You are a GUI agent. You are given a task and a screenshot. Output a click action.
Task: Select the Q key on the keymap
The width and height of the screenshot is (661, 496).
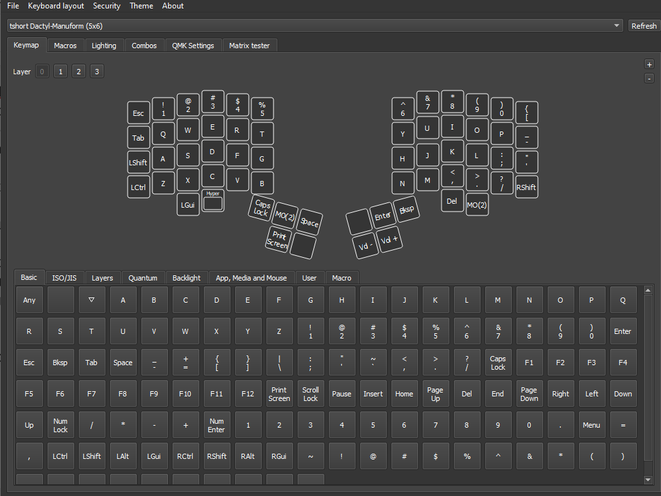coord(163,134)
